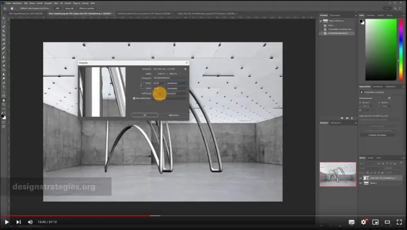Open the Neu berechnen method dropdown
The height and width of the screenshot is (230, 407).
click(171, 98)
